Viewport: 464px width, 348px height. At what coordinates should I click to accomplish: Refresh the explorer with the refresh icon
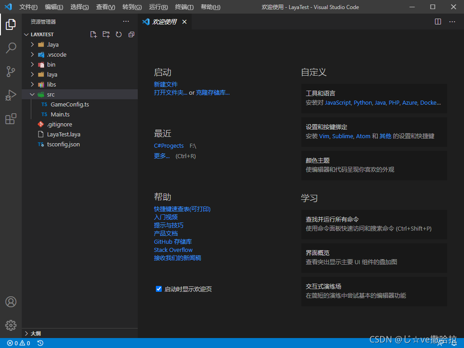[119, 34]
